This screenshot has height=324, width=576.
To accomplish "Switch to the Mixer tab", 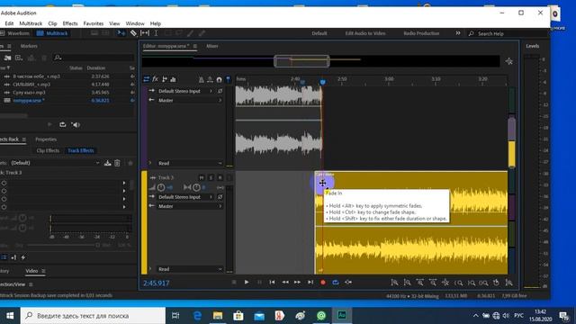I will (x=212, y=46).
